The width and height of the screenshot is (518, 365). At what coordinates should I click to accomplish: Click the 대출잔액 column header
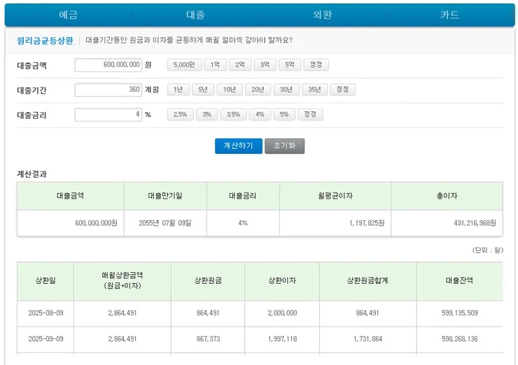pyautogui.click(x=459, y=281)
